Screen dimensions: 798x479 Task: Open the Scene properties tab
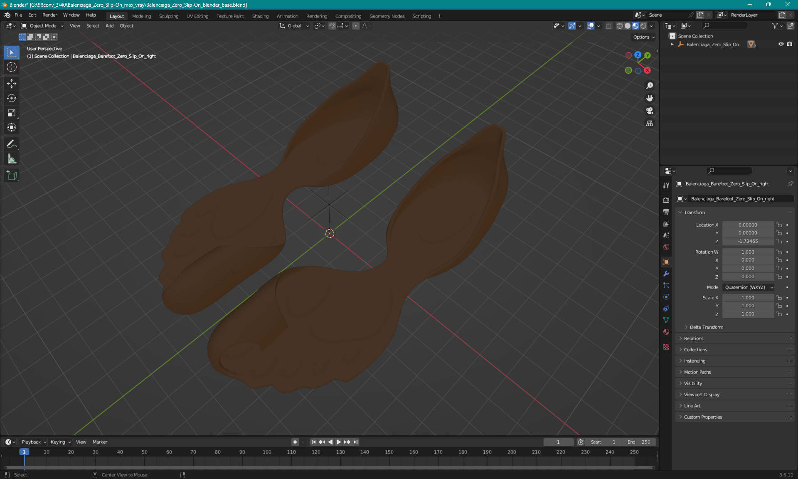[666, 235]
